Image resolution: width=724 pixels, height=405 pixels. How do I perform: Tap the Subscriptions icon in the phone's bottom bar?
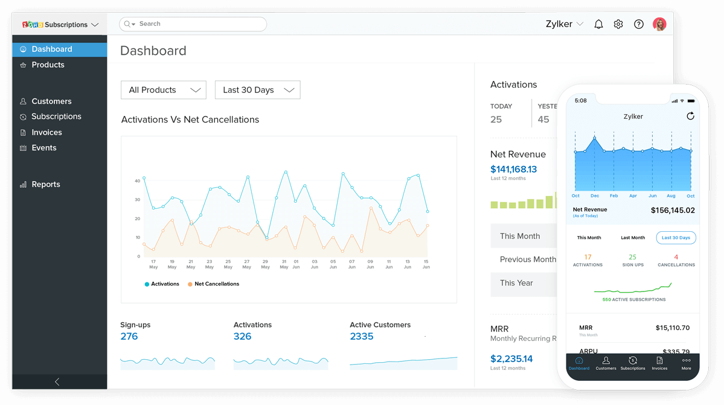coord(632,363)
